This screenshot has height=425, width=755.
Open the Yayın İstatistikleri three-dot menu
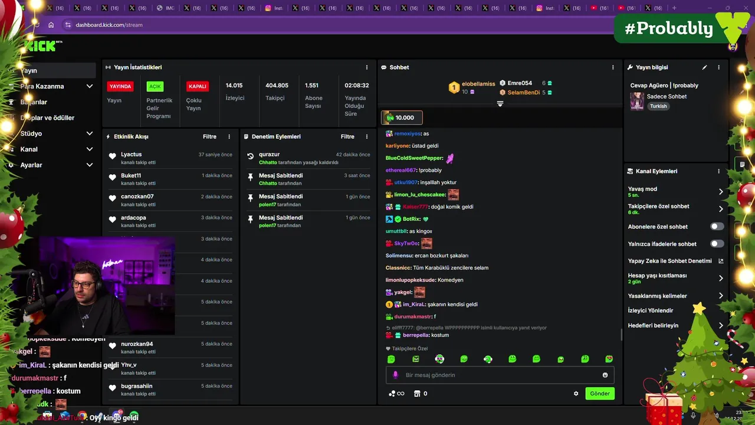[366, 67]
